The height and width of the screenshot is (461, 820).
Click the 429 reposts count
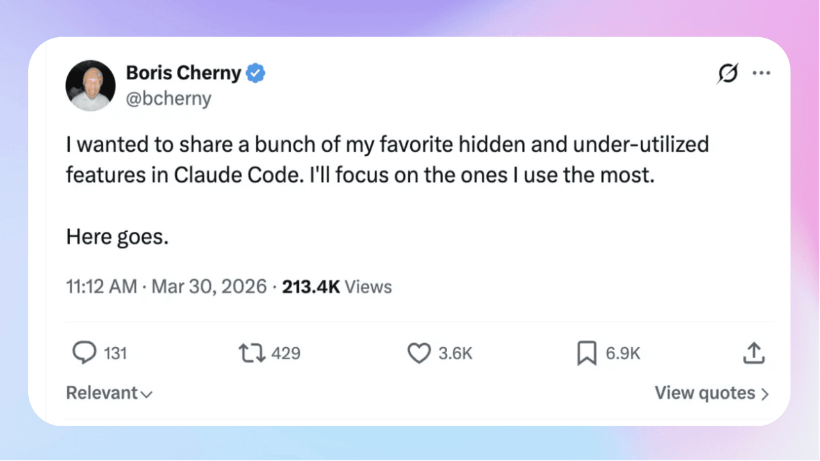pos(286,353)
